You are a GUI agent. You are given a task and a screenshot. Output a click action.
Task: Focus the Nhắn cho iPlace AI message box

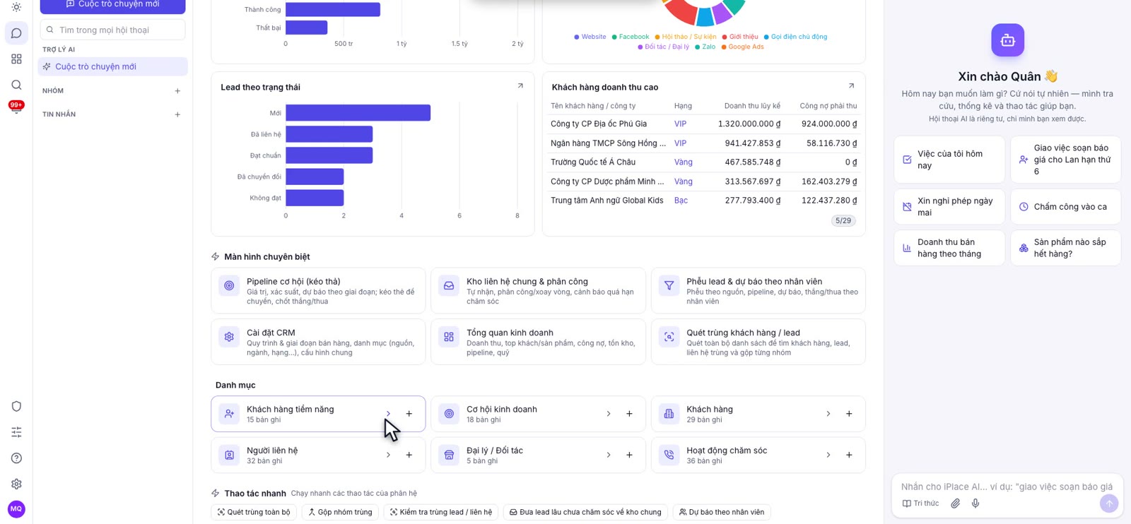tap(1007, 487)
